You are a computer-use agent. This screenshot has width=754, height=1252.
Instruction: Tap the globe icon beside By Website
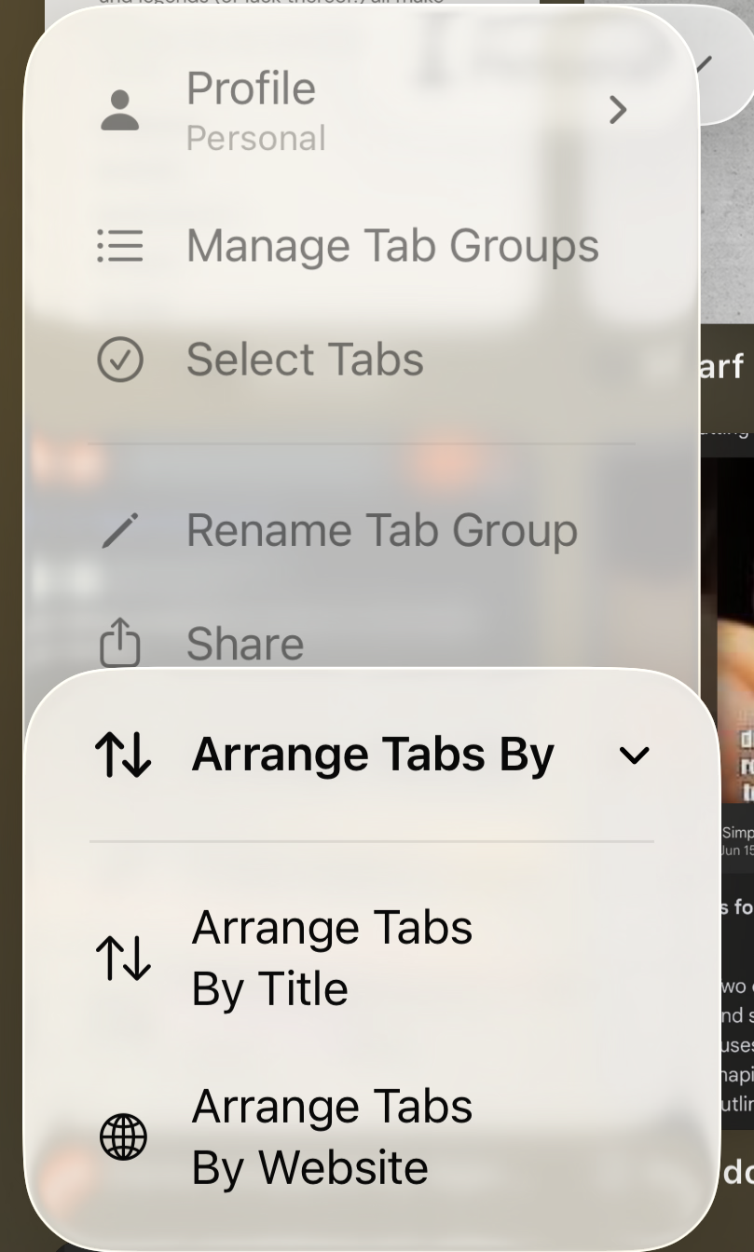[x=123, y=1137]
